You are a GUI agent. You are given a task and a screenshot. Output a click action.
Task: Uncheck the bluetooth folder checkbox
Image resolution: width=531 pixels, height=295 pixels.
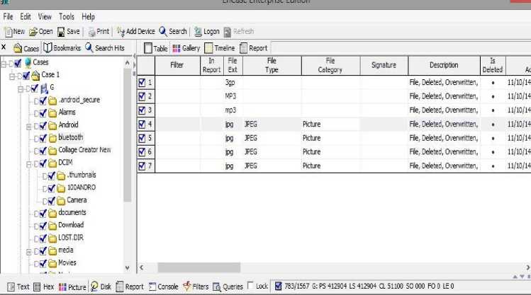point(43,138)
